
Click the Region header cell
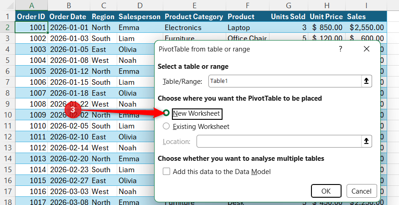pyautogui.click(x=103, y=16)
